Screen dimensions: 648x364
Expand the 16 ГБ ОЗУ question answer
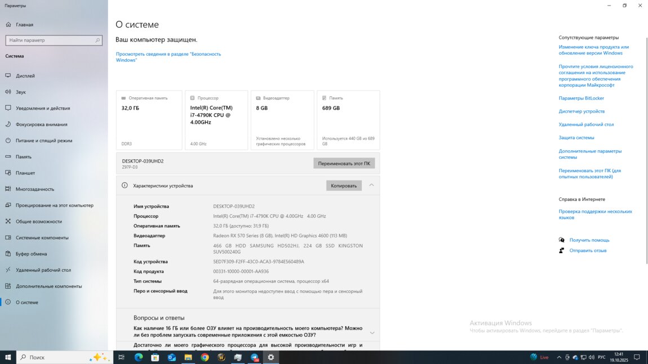click(x=372, y=332)
